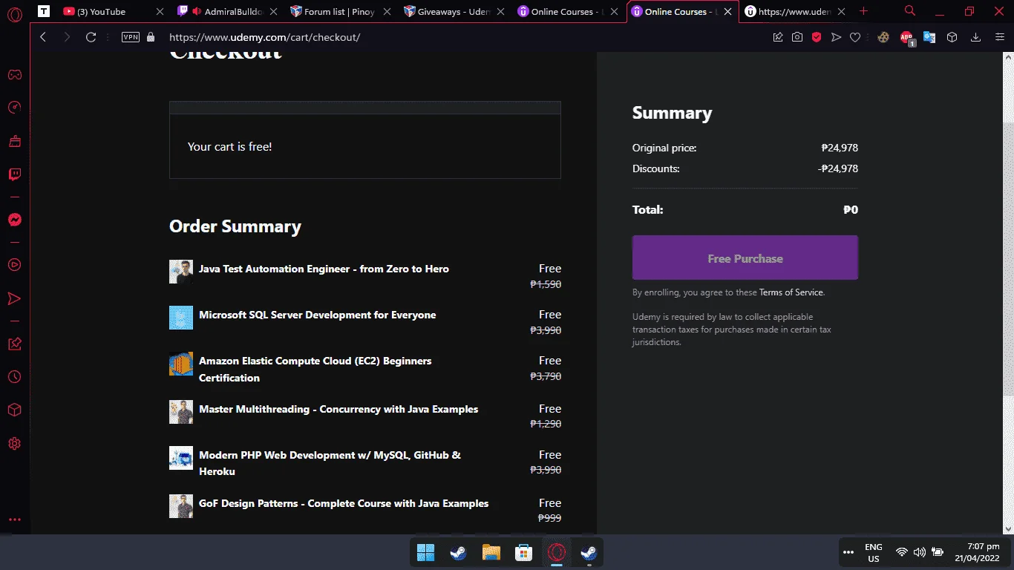Image resolution: width=1014 pixels, height=570 pixels.
Task: Open the Extensions cube in sidebar
Action: (14, 410)
